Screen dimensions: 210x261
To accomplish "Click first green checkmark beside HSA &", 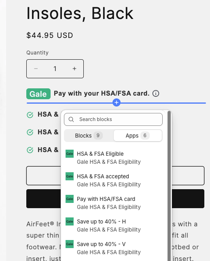I will (30, 115).
